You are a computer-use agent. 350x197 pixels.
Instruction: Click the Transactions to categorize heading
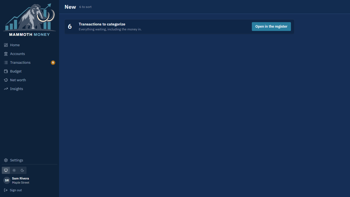(102, 24)
